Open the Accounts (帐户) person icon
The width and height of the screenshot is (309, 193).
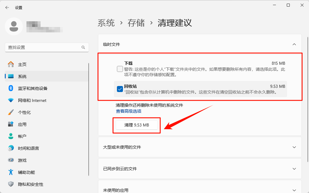(11, 136)
